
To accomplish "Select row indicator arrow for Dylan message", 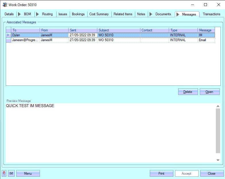I will (x=8, y=35).
